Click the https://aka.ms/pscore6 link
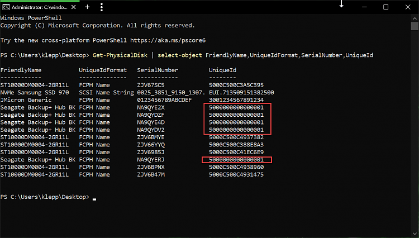 pyautogui.click(x=168, y=40)
